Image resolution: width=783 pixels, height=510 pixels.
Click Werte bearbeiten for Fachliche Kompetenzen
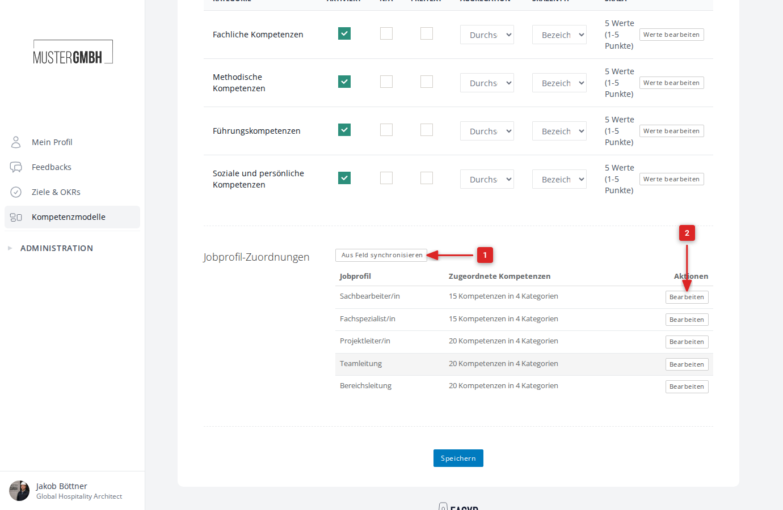point(671,35)
